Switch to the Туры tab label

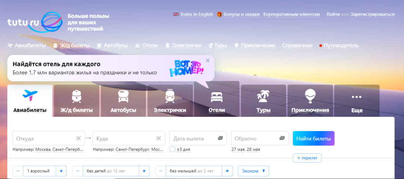coord(263,111)
